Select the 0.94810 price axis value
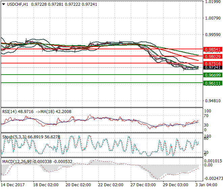 (213, 101)
